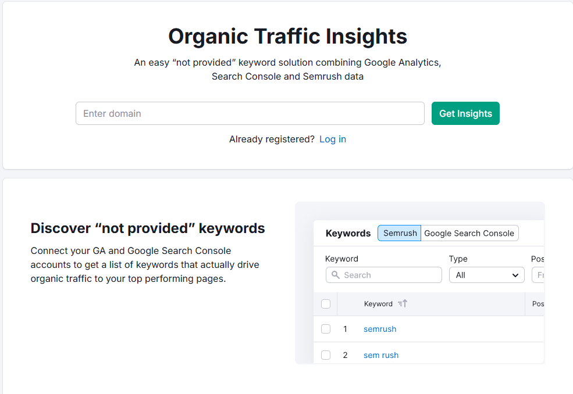Click the Keyword column header text
Viewport: 573px width, 394px height.
(x=378, y=304)
